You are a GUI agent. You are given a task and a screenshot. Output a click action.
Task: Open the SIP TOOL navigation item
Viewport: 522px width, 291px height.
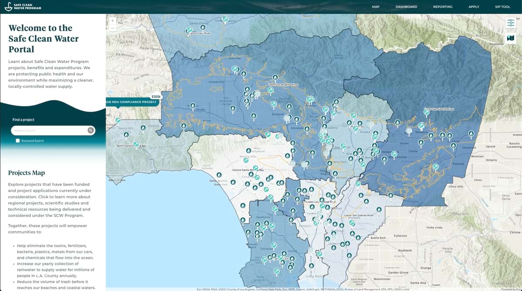click(502, 7)
